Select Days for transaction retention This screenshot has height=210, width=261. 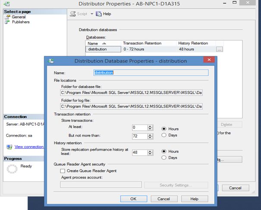(x=164, y=135)
